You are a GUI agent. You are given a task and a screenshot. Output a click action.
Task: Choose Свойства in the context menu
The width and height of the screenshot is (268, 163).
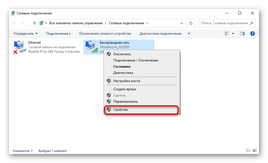(120, 110)
